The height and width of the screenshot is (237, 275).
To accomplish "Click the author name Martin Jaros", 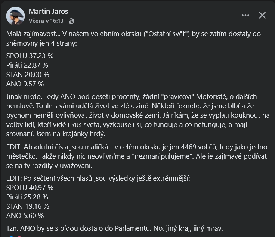I will coord(48,12).
